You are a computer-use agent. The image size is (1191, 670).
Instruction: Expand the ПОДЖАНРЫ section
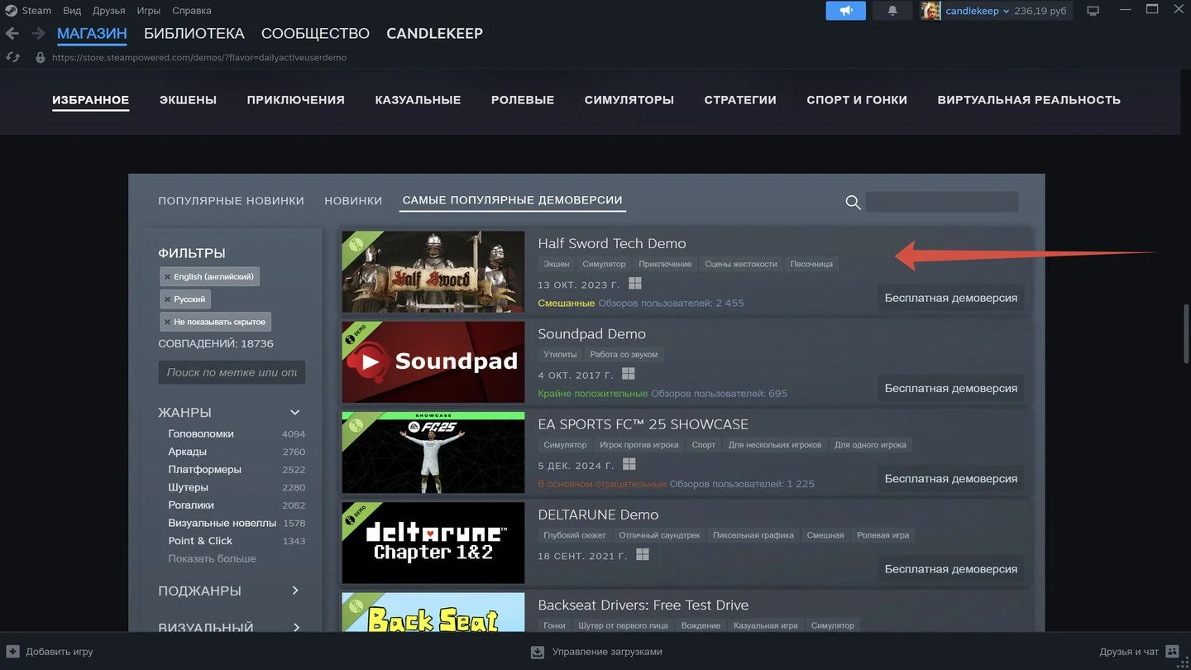[x=295, y=591]
